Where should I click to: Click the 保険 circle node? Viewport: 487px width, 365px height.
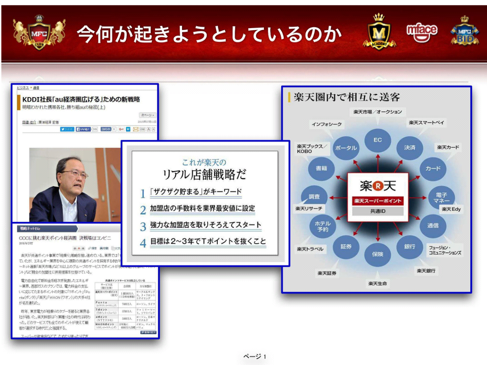point(378,254)
